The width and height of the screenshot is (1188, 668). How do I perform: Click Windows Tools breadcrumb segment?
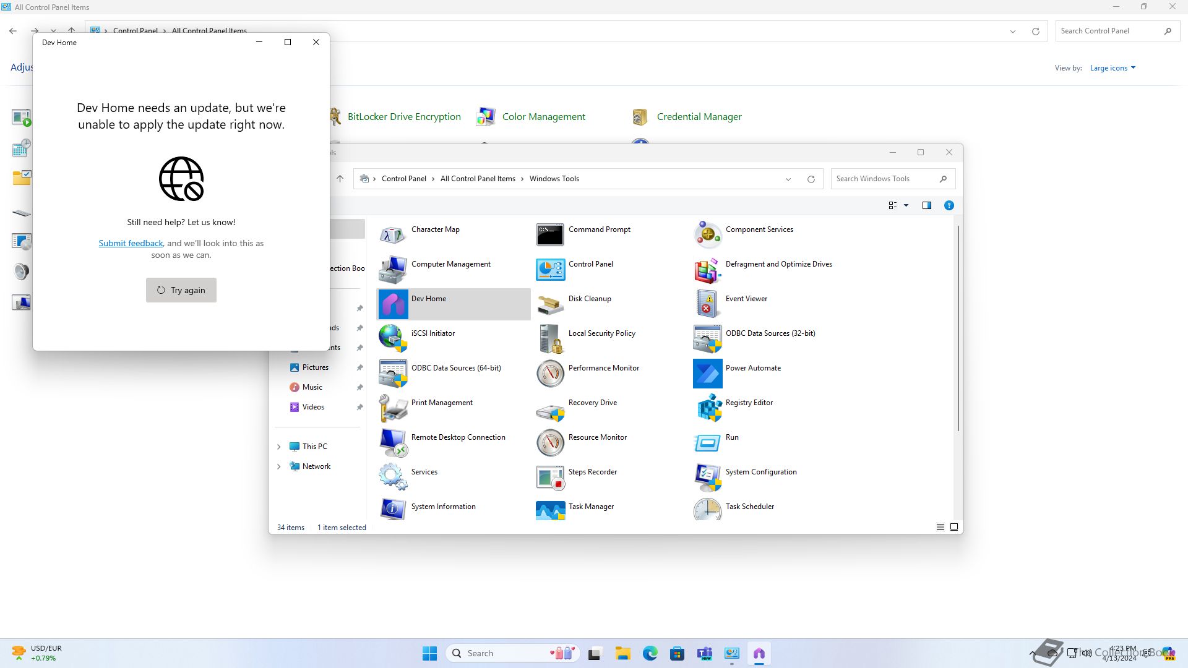tap(554, 179)
